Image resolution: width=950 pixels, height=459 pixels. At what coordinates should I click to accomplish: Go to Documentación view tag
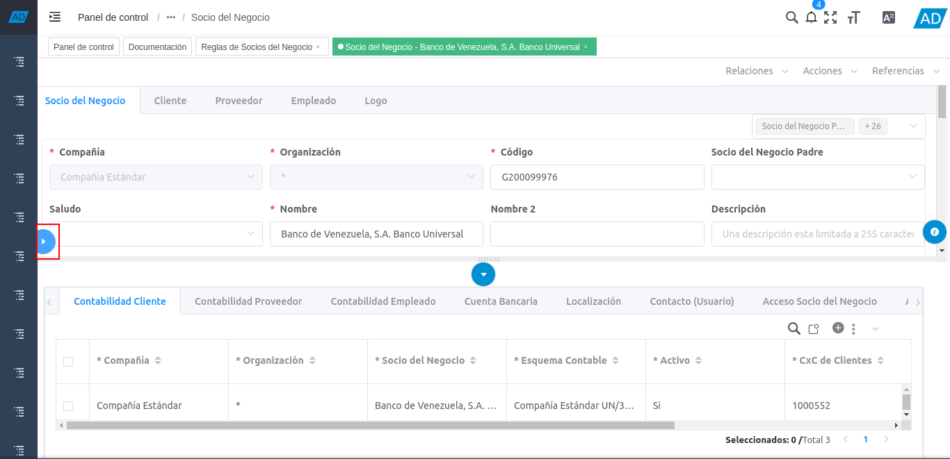tap(157, 47)
